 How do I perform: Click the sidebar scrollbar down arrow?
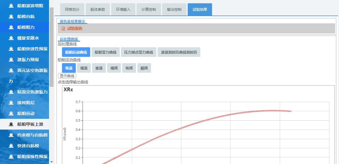51,162
